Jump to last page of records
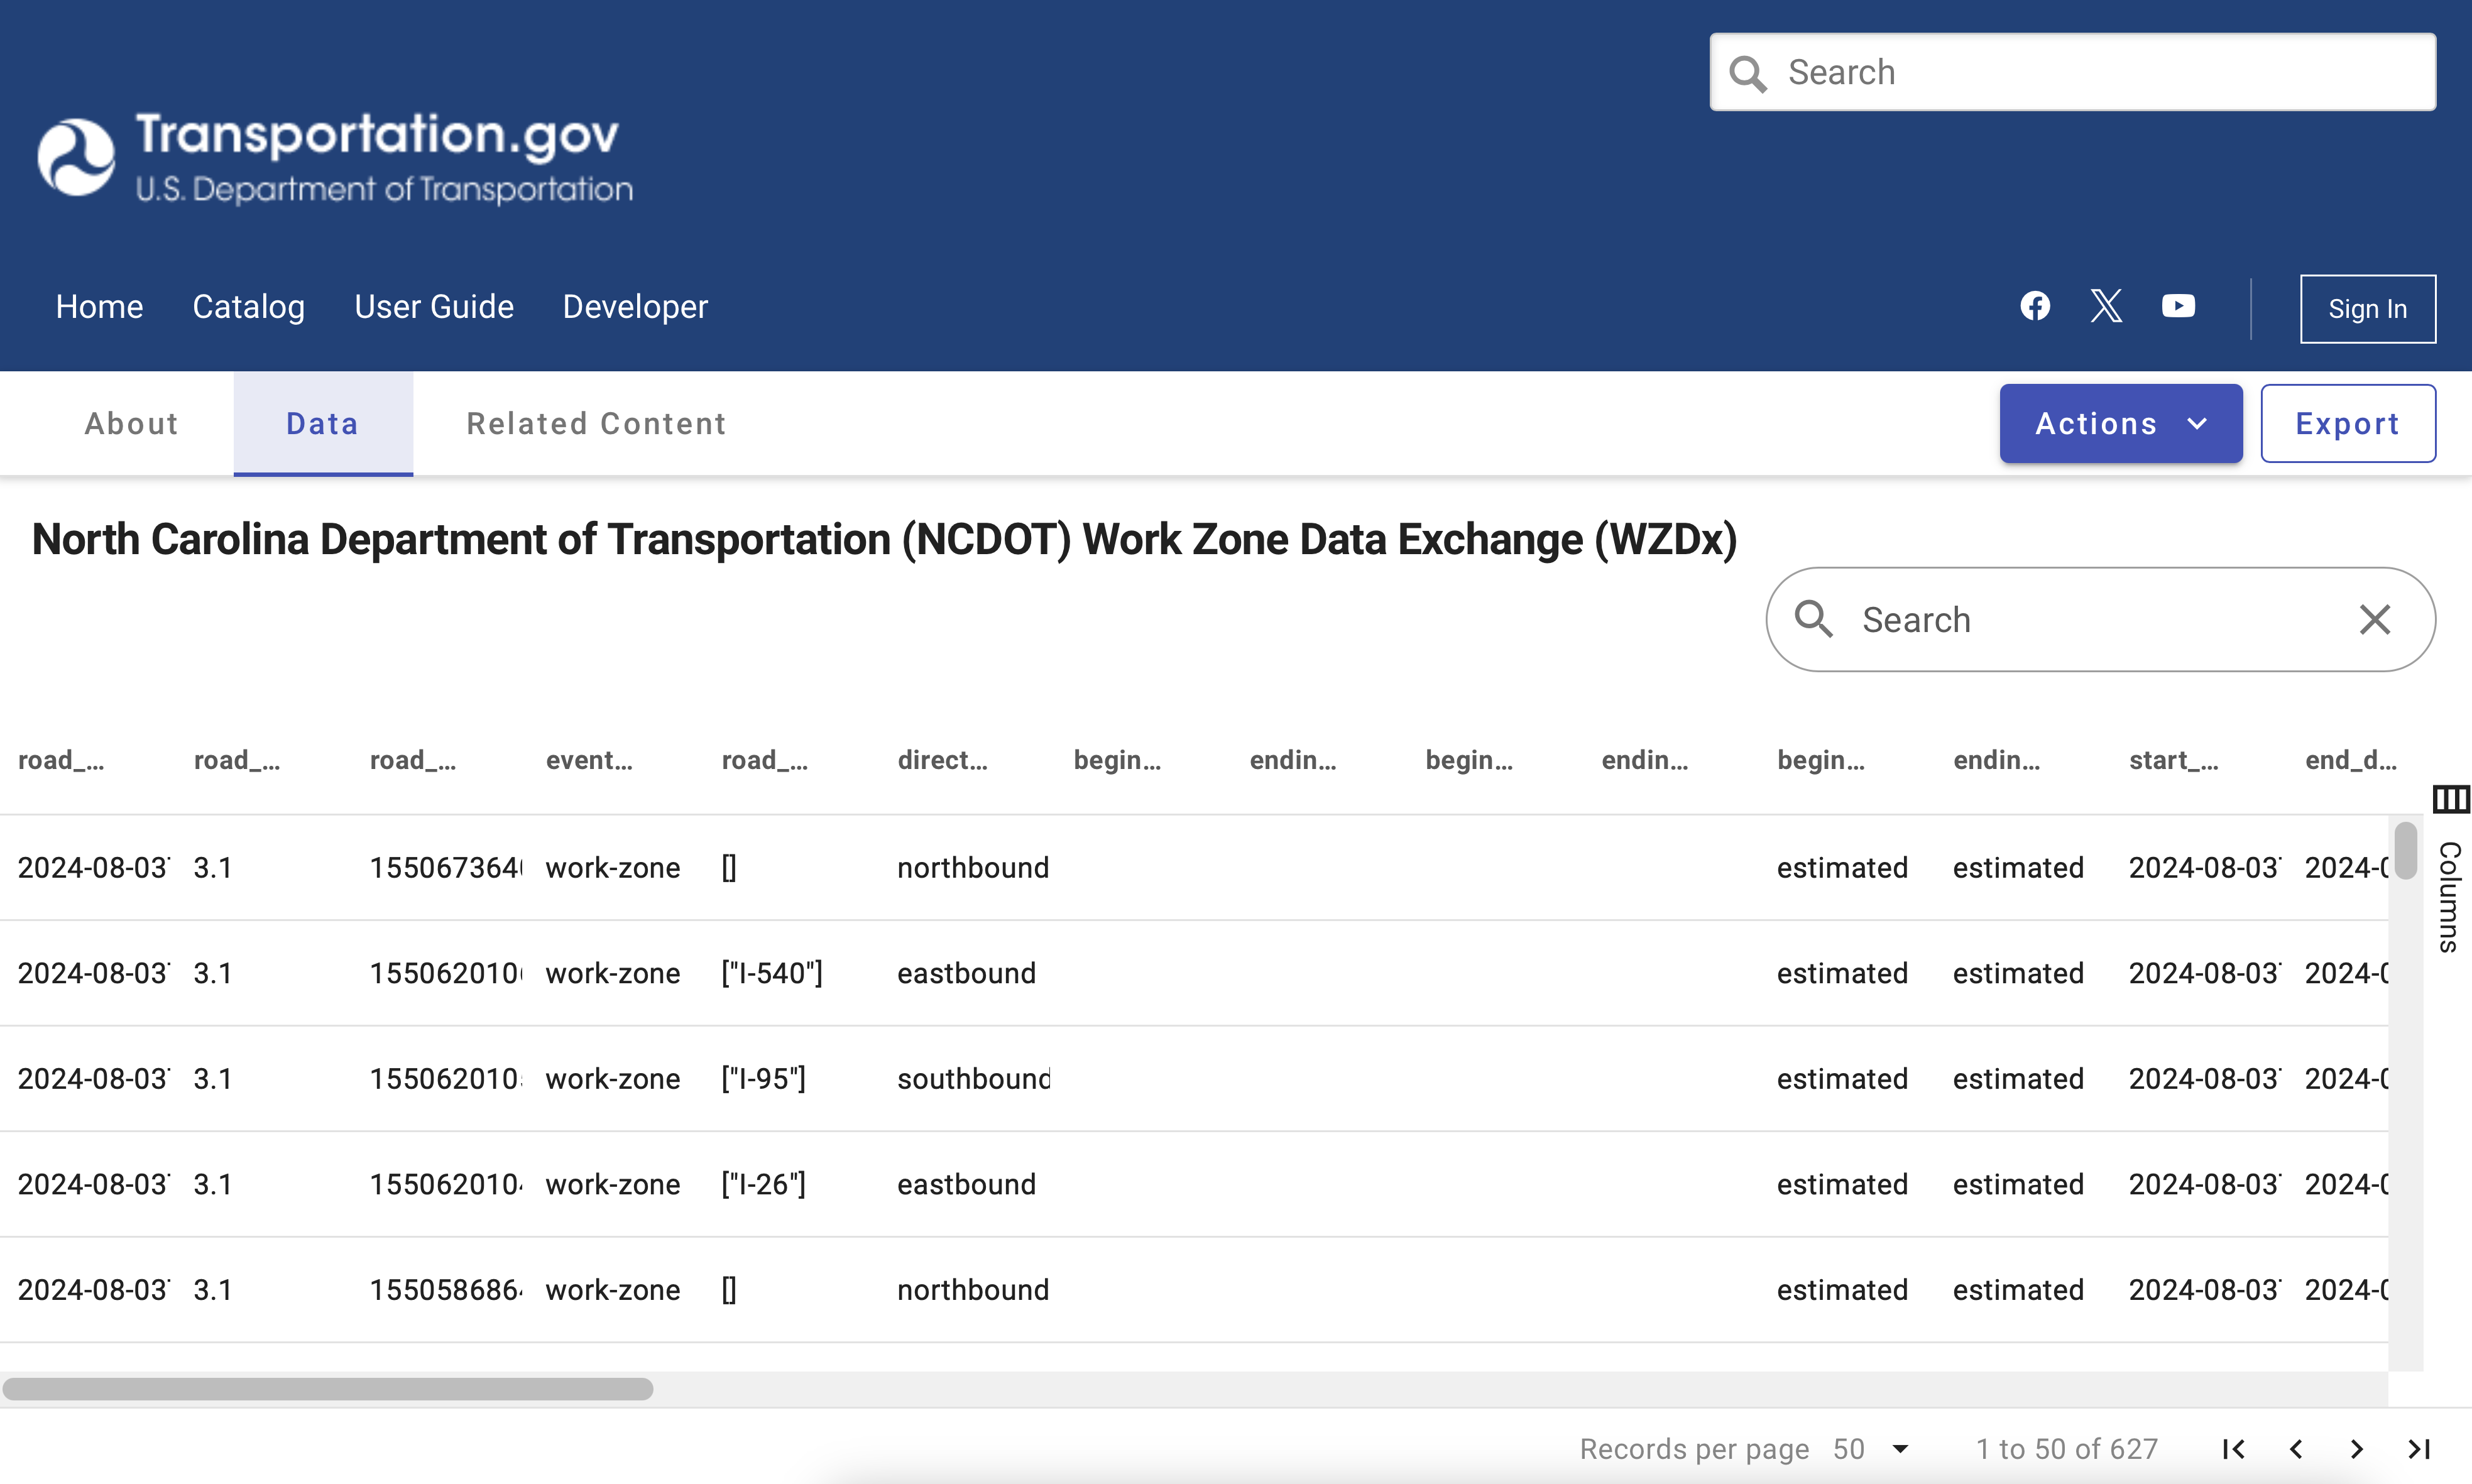 2419,1449
